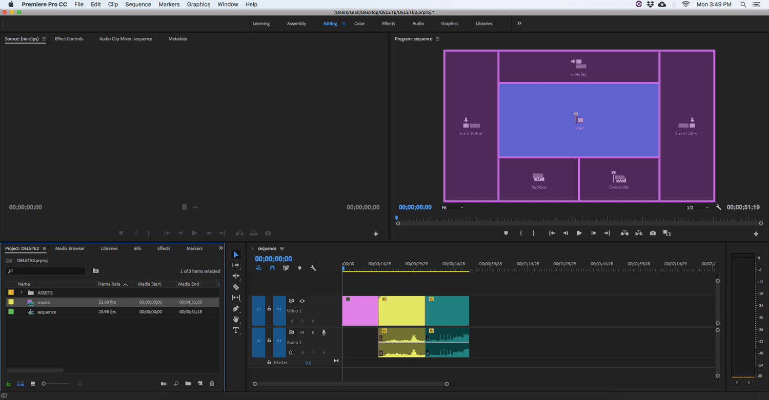The width and height of the screenshot is (769, 400).
Task: Sort by the Frame Rate column header
Action: point(109,284)
